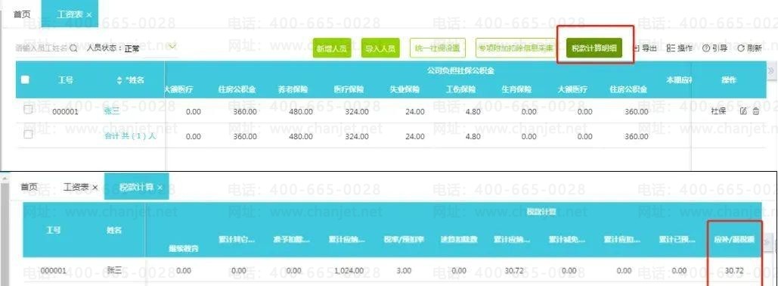Screen dimensions: 778x286
Task: Click the 导入人员 button
Action: click(380, 48)
